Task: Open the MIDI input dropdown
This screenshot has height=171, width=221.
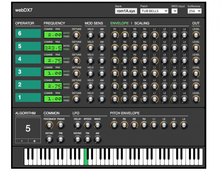Action: 174,11
